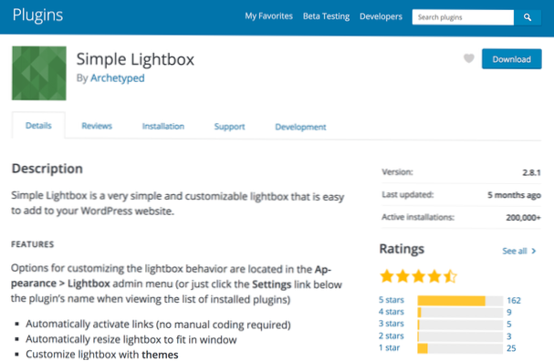The height and width of the screenshot is (361, 554).
Task: Go to the Developers page
Action: 381,16
